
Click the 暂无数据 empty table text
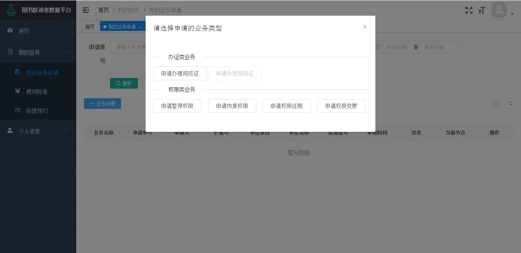click(298, 152)
